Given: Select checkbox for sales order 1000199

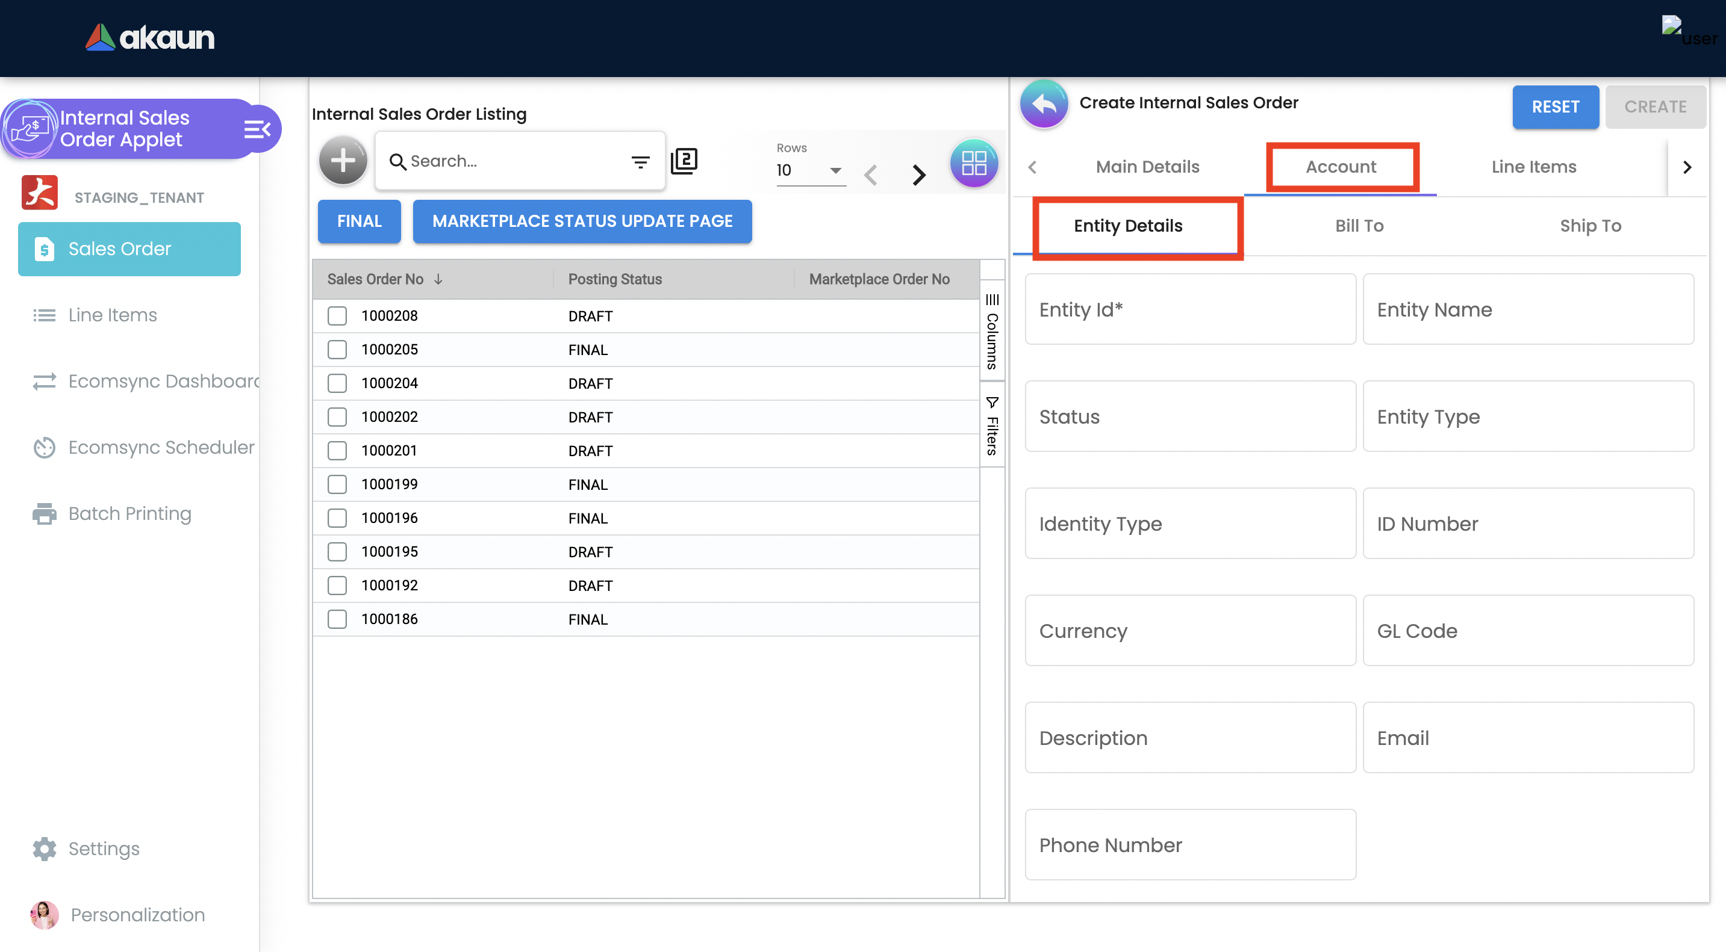Looking at the screenshot, I should click(337, 484).
